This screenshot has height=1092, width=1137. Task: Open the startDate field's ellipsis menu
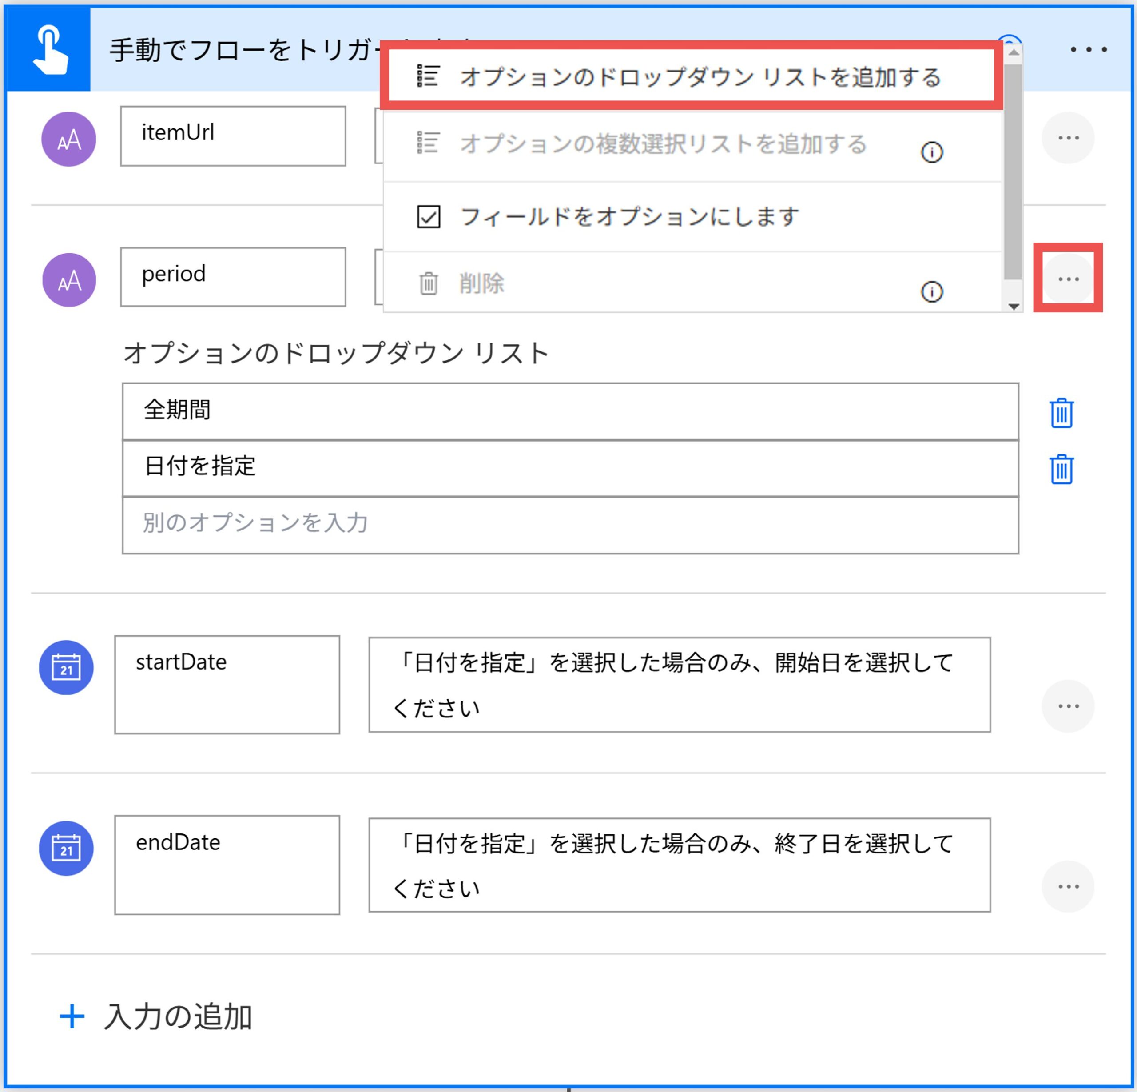coord(1068,706)
